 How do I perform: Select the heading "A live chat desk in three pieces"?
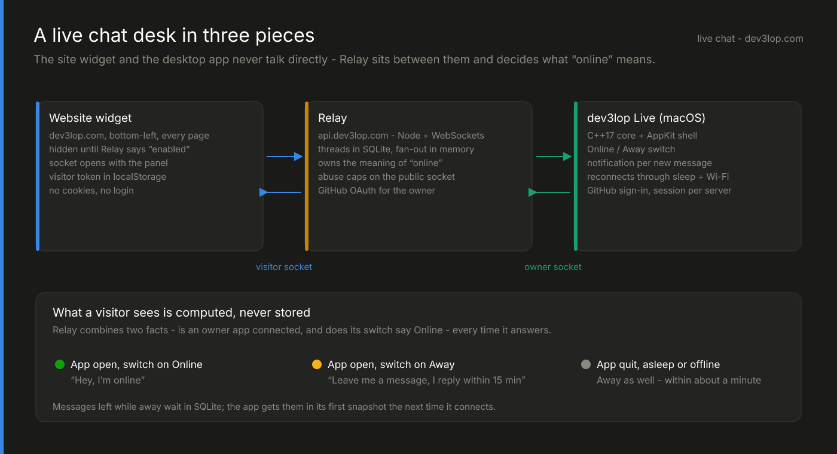pyautogui.click(x=174, y=35)
